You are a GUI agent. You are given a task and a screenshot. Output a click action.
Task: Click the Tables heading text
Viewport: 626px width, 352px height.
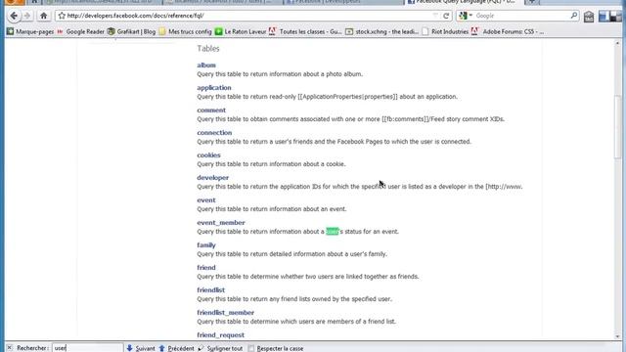208,48
